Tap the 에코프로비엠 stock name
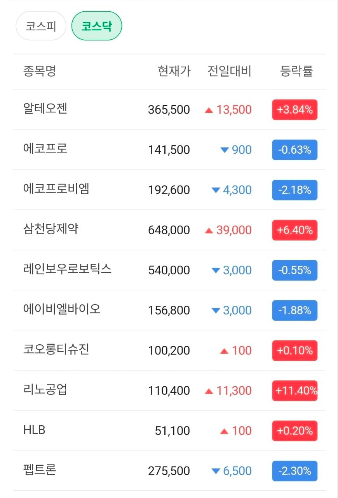This screenshot has width=338, height=498. (x=56, y=189)
